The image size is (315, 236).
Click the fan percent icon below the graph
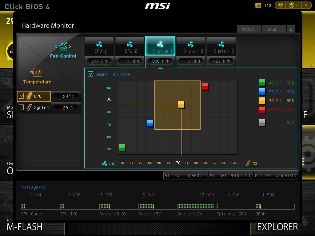click(x=105, y=163)
